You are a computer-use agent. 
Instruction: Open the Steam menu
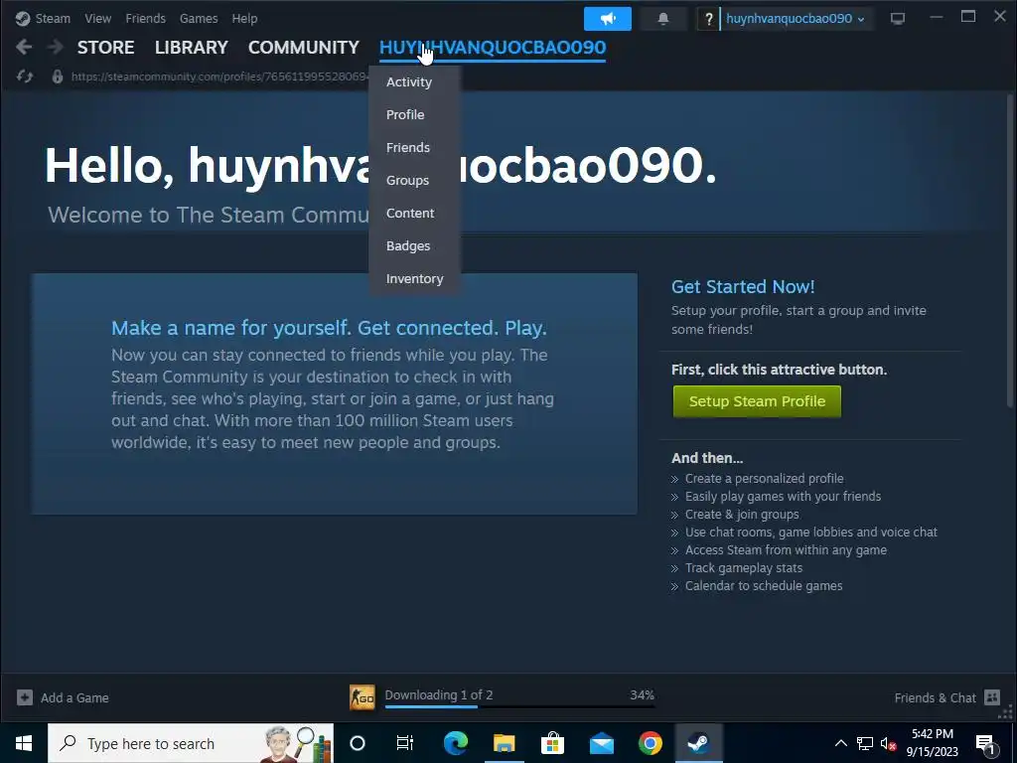53,18
